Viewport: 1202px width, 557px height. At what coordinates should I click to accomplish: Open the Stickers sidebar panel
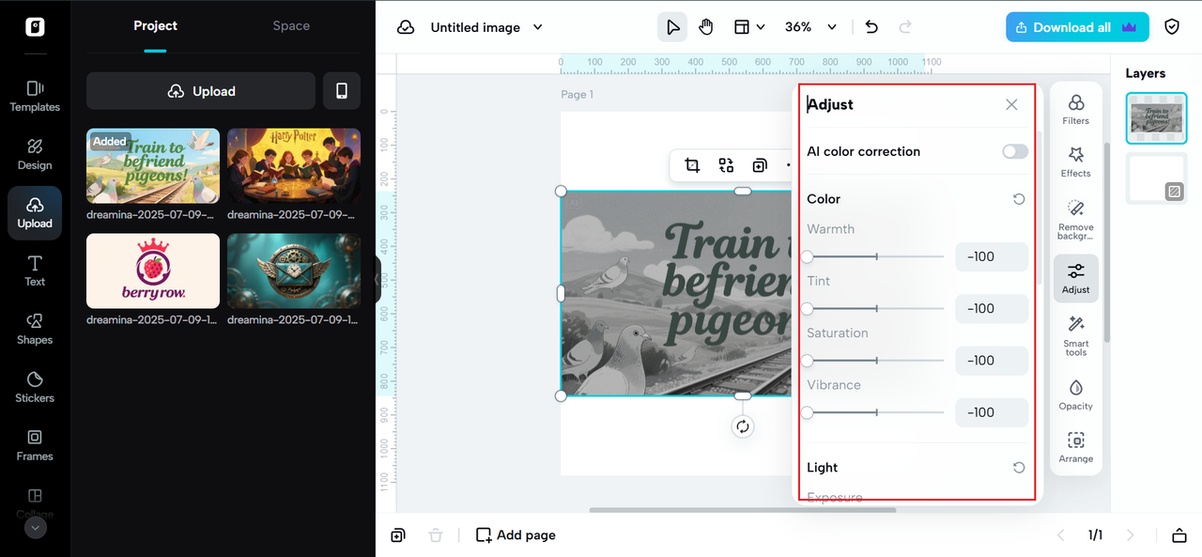point(35,385)
